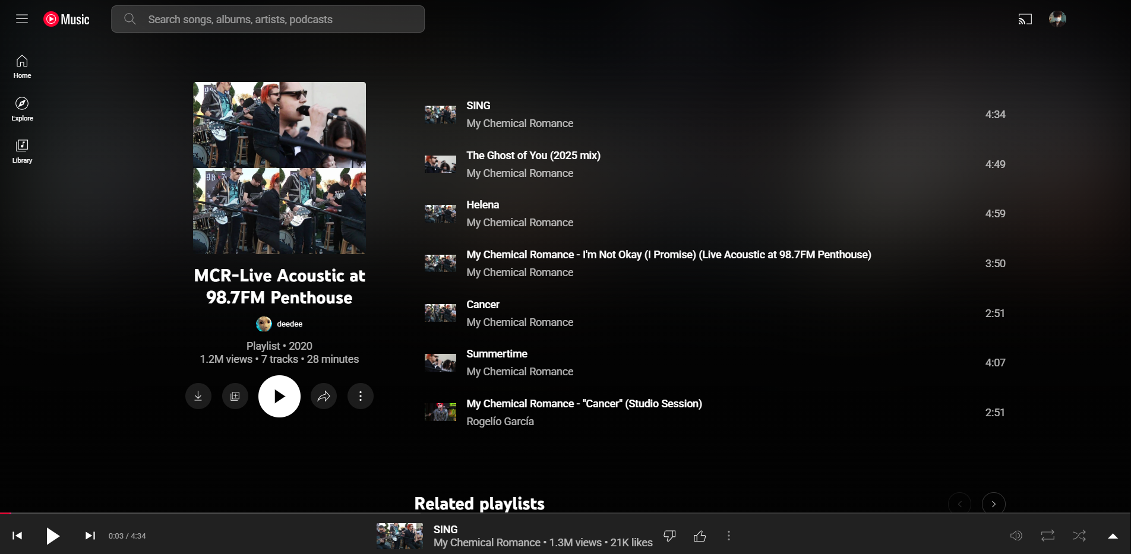This screenshot has width=1131, height=554.
Task: Play The Ghost of You (2025 mix)
Action: pos(533,156)
